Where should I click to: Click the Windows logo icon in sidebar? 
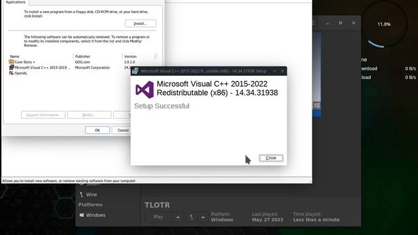click(82, 215)
